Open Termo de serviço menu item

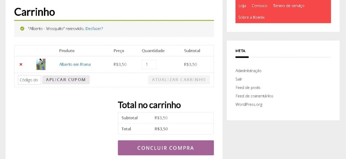[289, 6]
